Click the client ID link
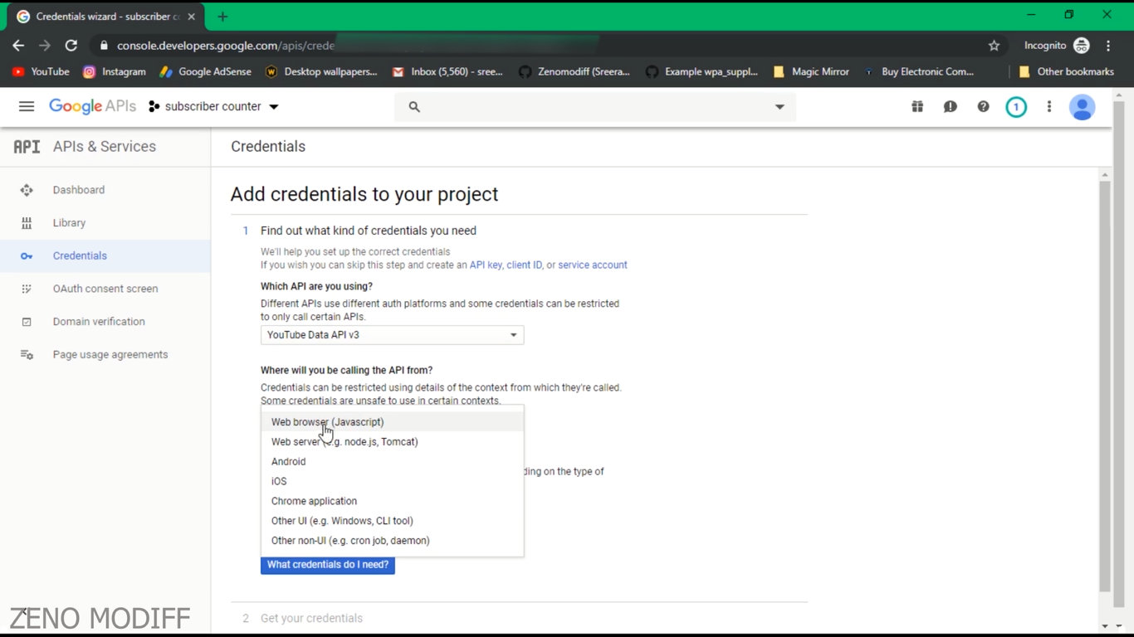This screenshot has height=637, width=1134. click(x=524, y=265)
